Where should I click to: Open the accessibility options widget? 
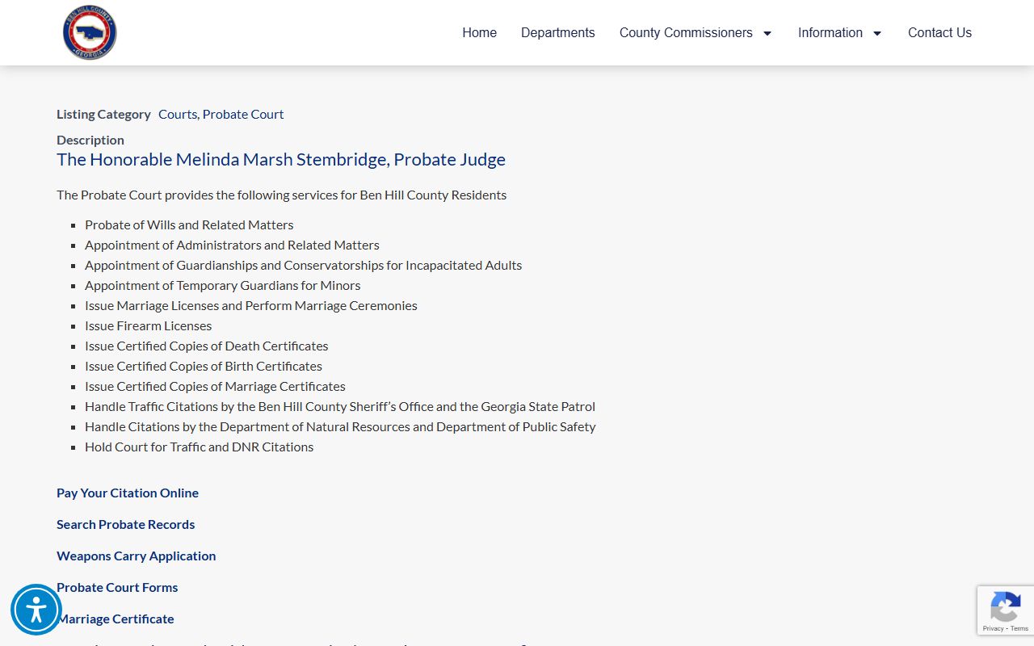click(36, 610)
